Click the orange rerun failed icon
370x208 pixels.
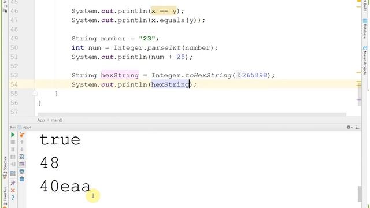click(x=22, y=135)
